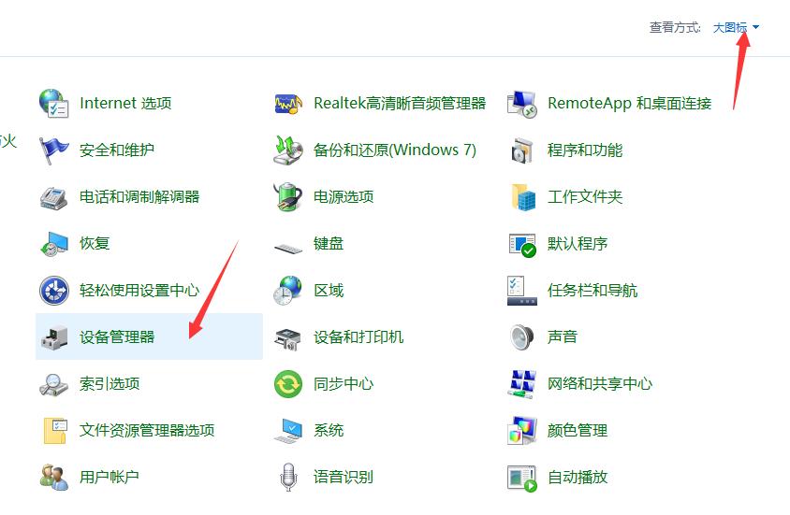The image size is (790, 515).
Task: Select the 恢复 text link
Action: pyautogui.click(x=95, y=243)
